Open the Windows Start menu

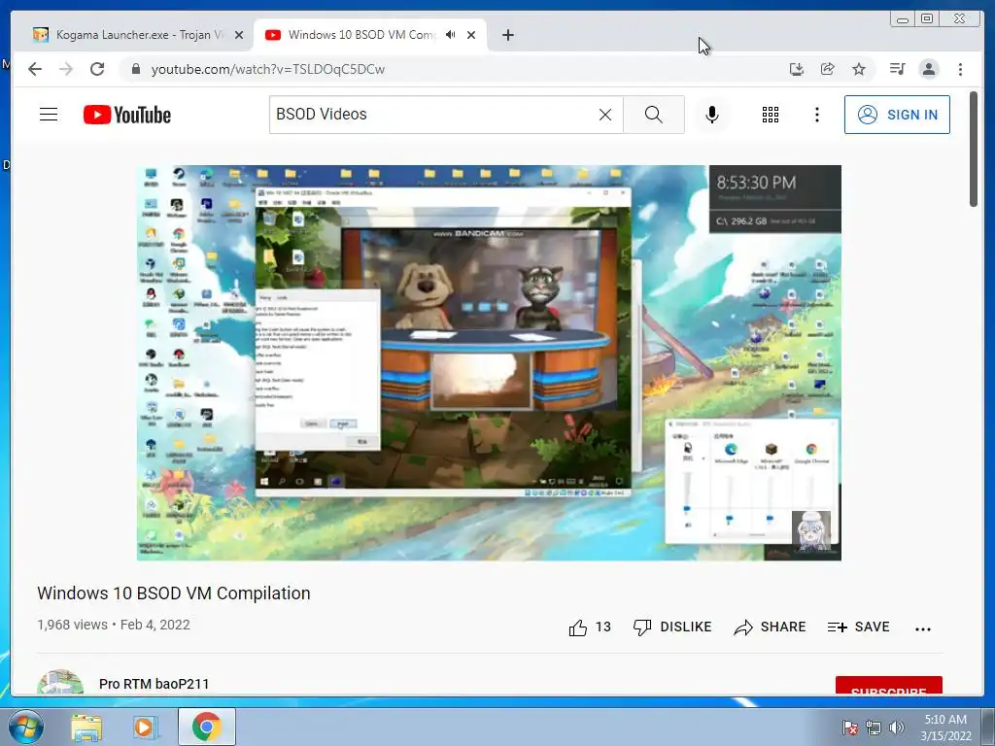coord(25,727)
